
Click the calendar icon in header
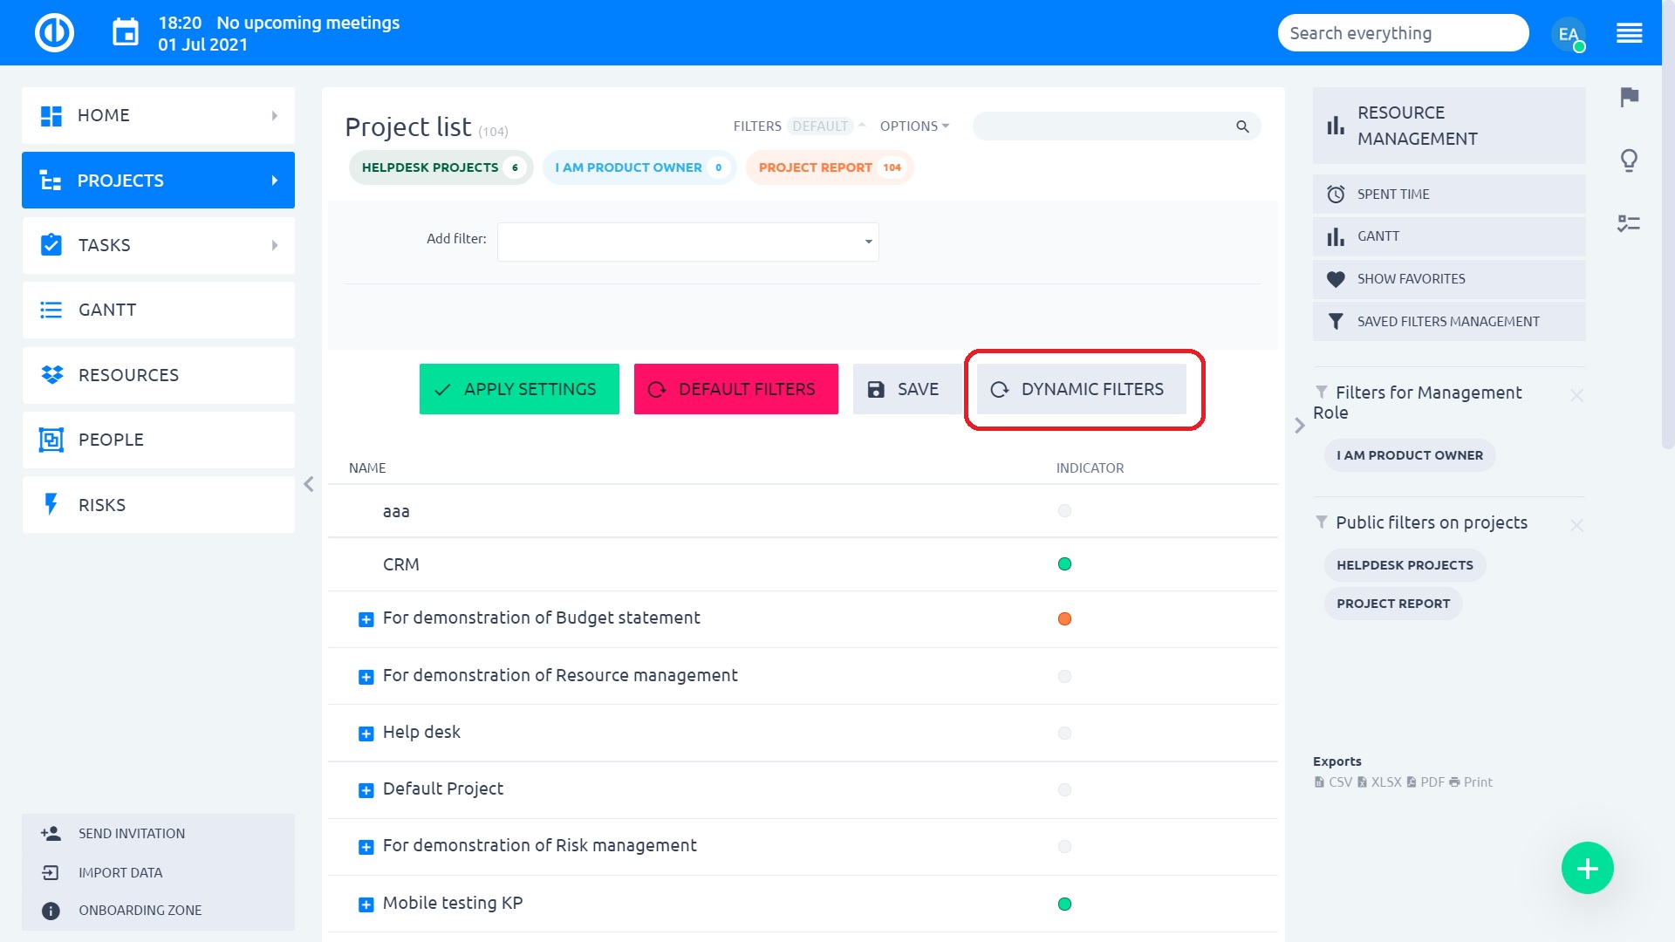(x=126, y=33)
